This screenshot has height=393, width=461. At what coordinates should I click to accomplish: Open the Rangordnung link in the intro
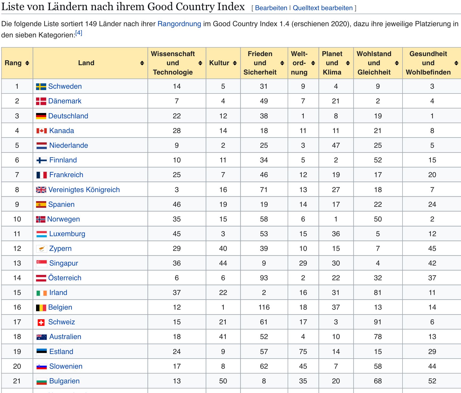(x=179, y=24)
